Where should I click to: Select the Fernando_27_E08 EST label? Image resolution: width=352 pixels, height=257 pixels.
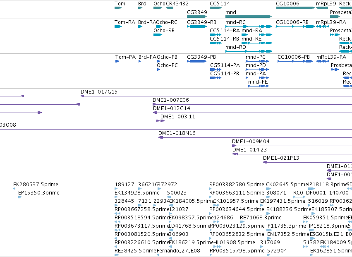click(178, 251)
